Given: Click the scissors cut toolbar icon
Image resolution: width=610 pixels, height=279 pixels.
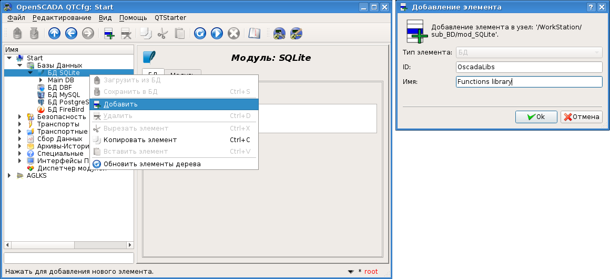Looking at the screenshot, I should coord(162,34).
